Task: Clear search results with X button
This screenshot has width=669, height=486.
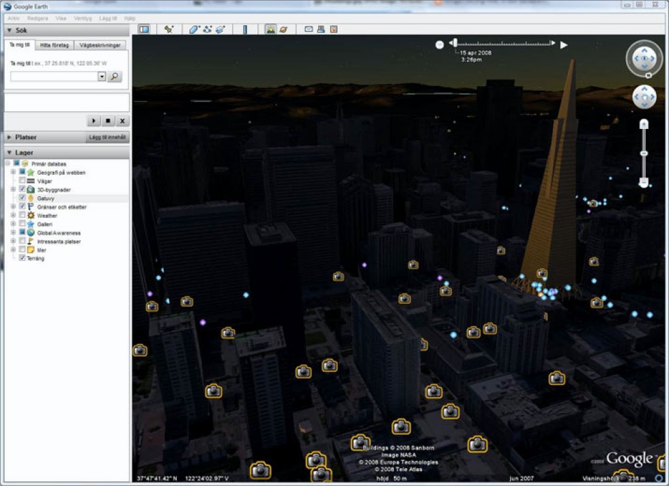Action: (x=122, y=121)
